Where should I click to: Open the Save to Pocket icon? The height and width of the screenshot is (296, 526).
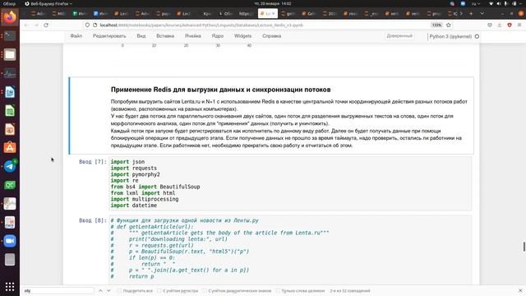(x=490, y=25)
